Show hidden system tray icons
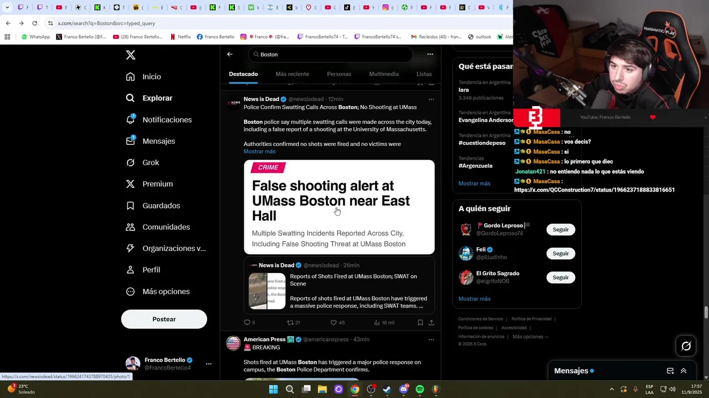 (x=612, y=389)
